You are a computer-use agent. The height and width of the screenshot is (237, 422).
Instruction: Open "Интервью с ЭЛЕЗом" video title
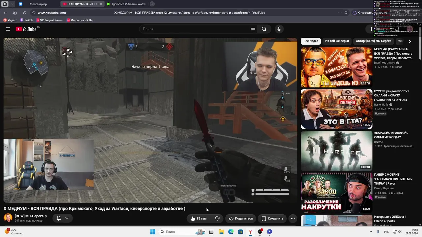390,219
